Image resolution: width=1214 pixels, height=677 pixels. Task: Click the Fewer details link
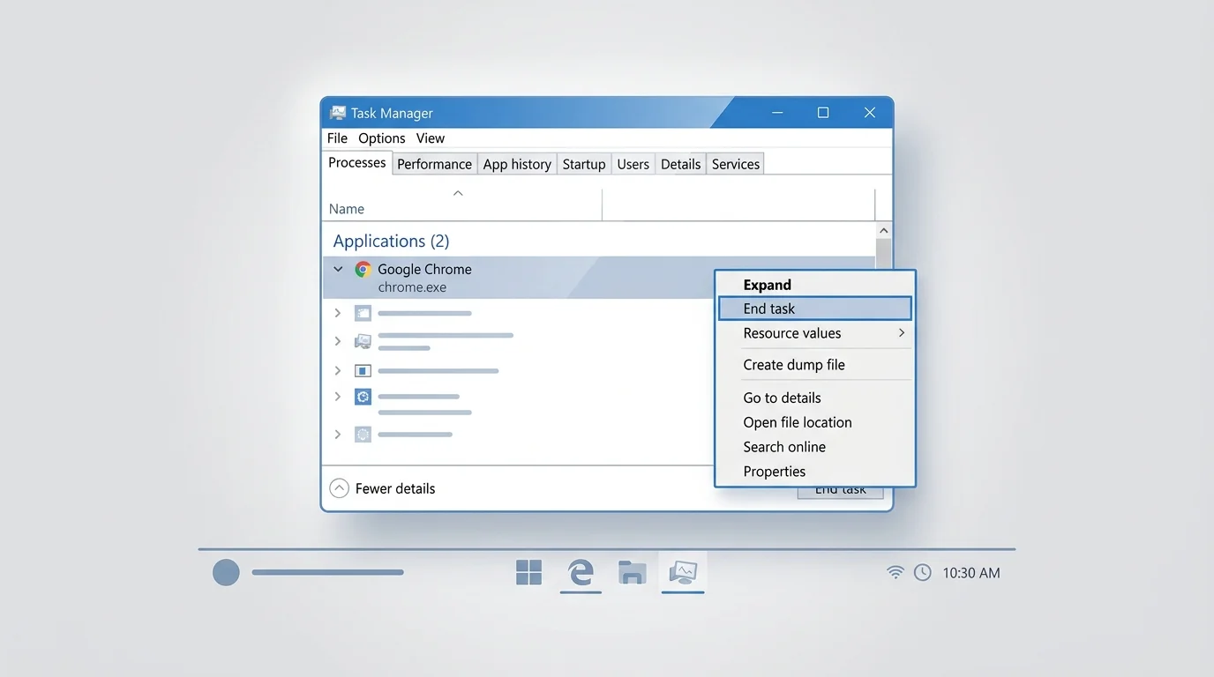[395, 488]
